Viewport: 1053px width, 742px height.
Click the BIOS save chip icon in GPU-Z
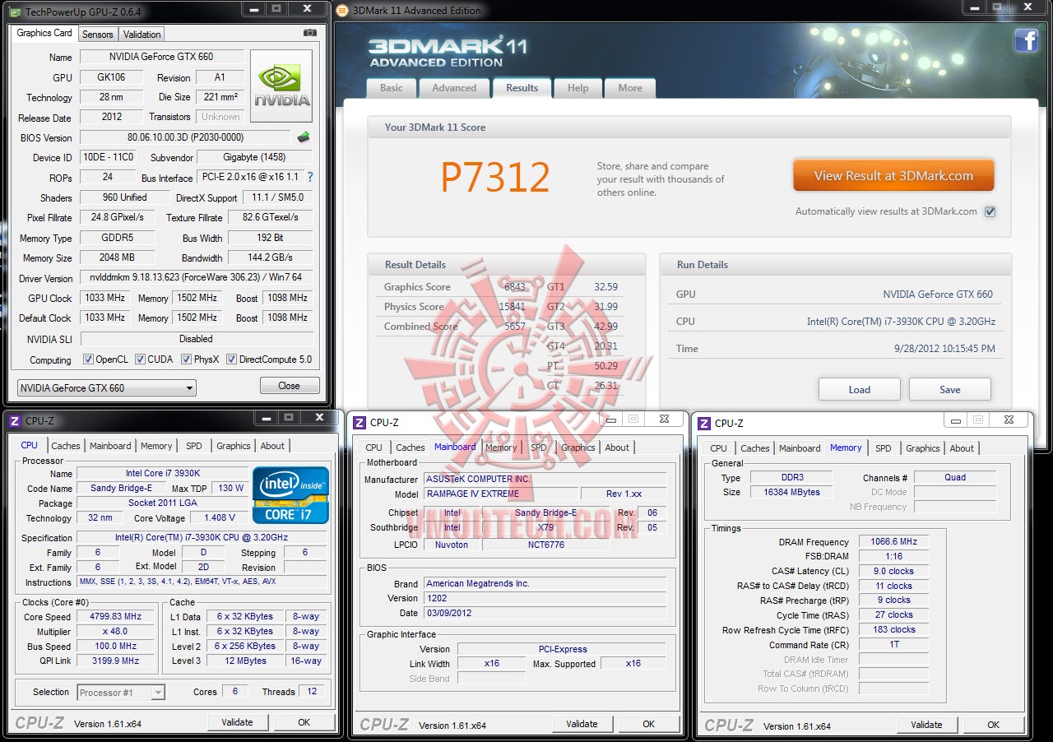coord(304,137)
